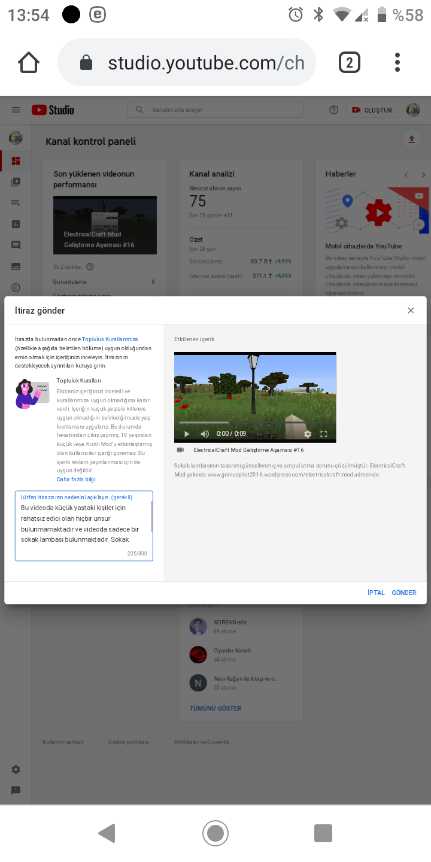Open the playlists icon in sidebar
This screenshot has height=862, width=431.
coord(16,203)
